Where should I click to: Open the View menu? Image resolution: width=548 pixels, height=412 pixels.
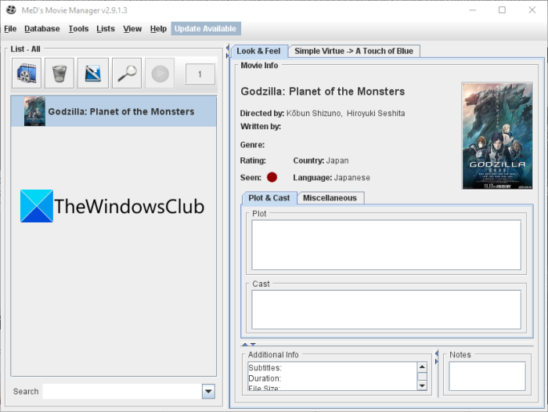(x=132, y=29)
